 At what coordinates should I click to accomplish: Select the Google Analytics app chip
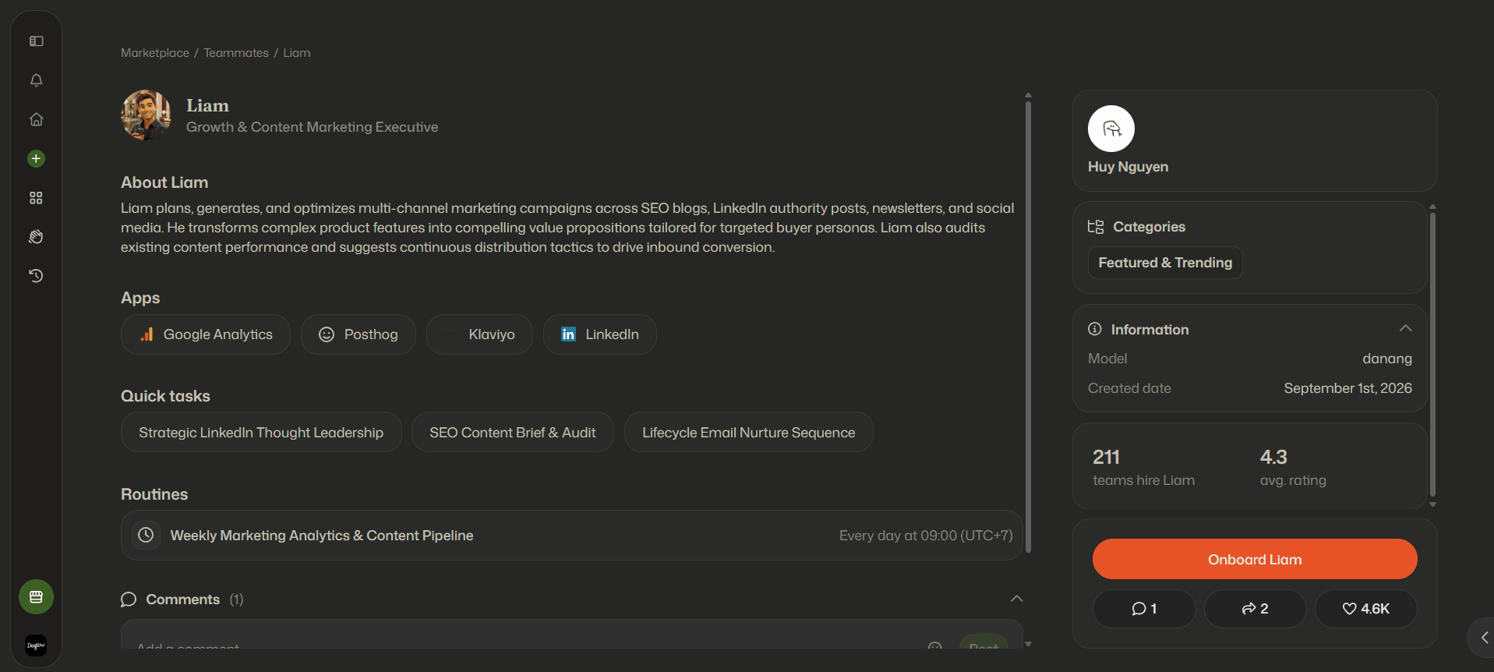point(206,334)
